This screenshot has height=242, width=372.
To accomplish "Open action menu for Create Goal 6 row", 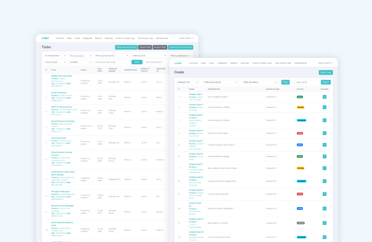I will [324, 156].
